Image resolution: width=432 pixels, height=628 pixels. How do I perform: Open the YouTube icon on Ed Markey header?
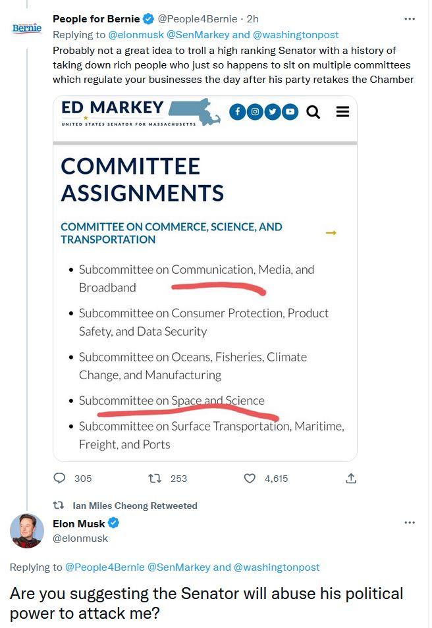click(290, 112)
